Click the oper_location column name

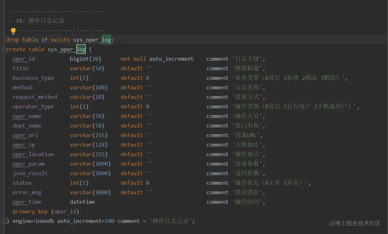pos(33,154)
